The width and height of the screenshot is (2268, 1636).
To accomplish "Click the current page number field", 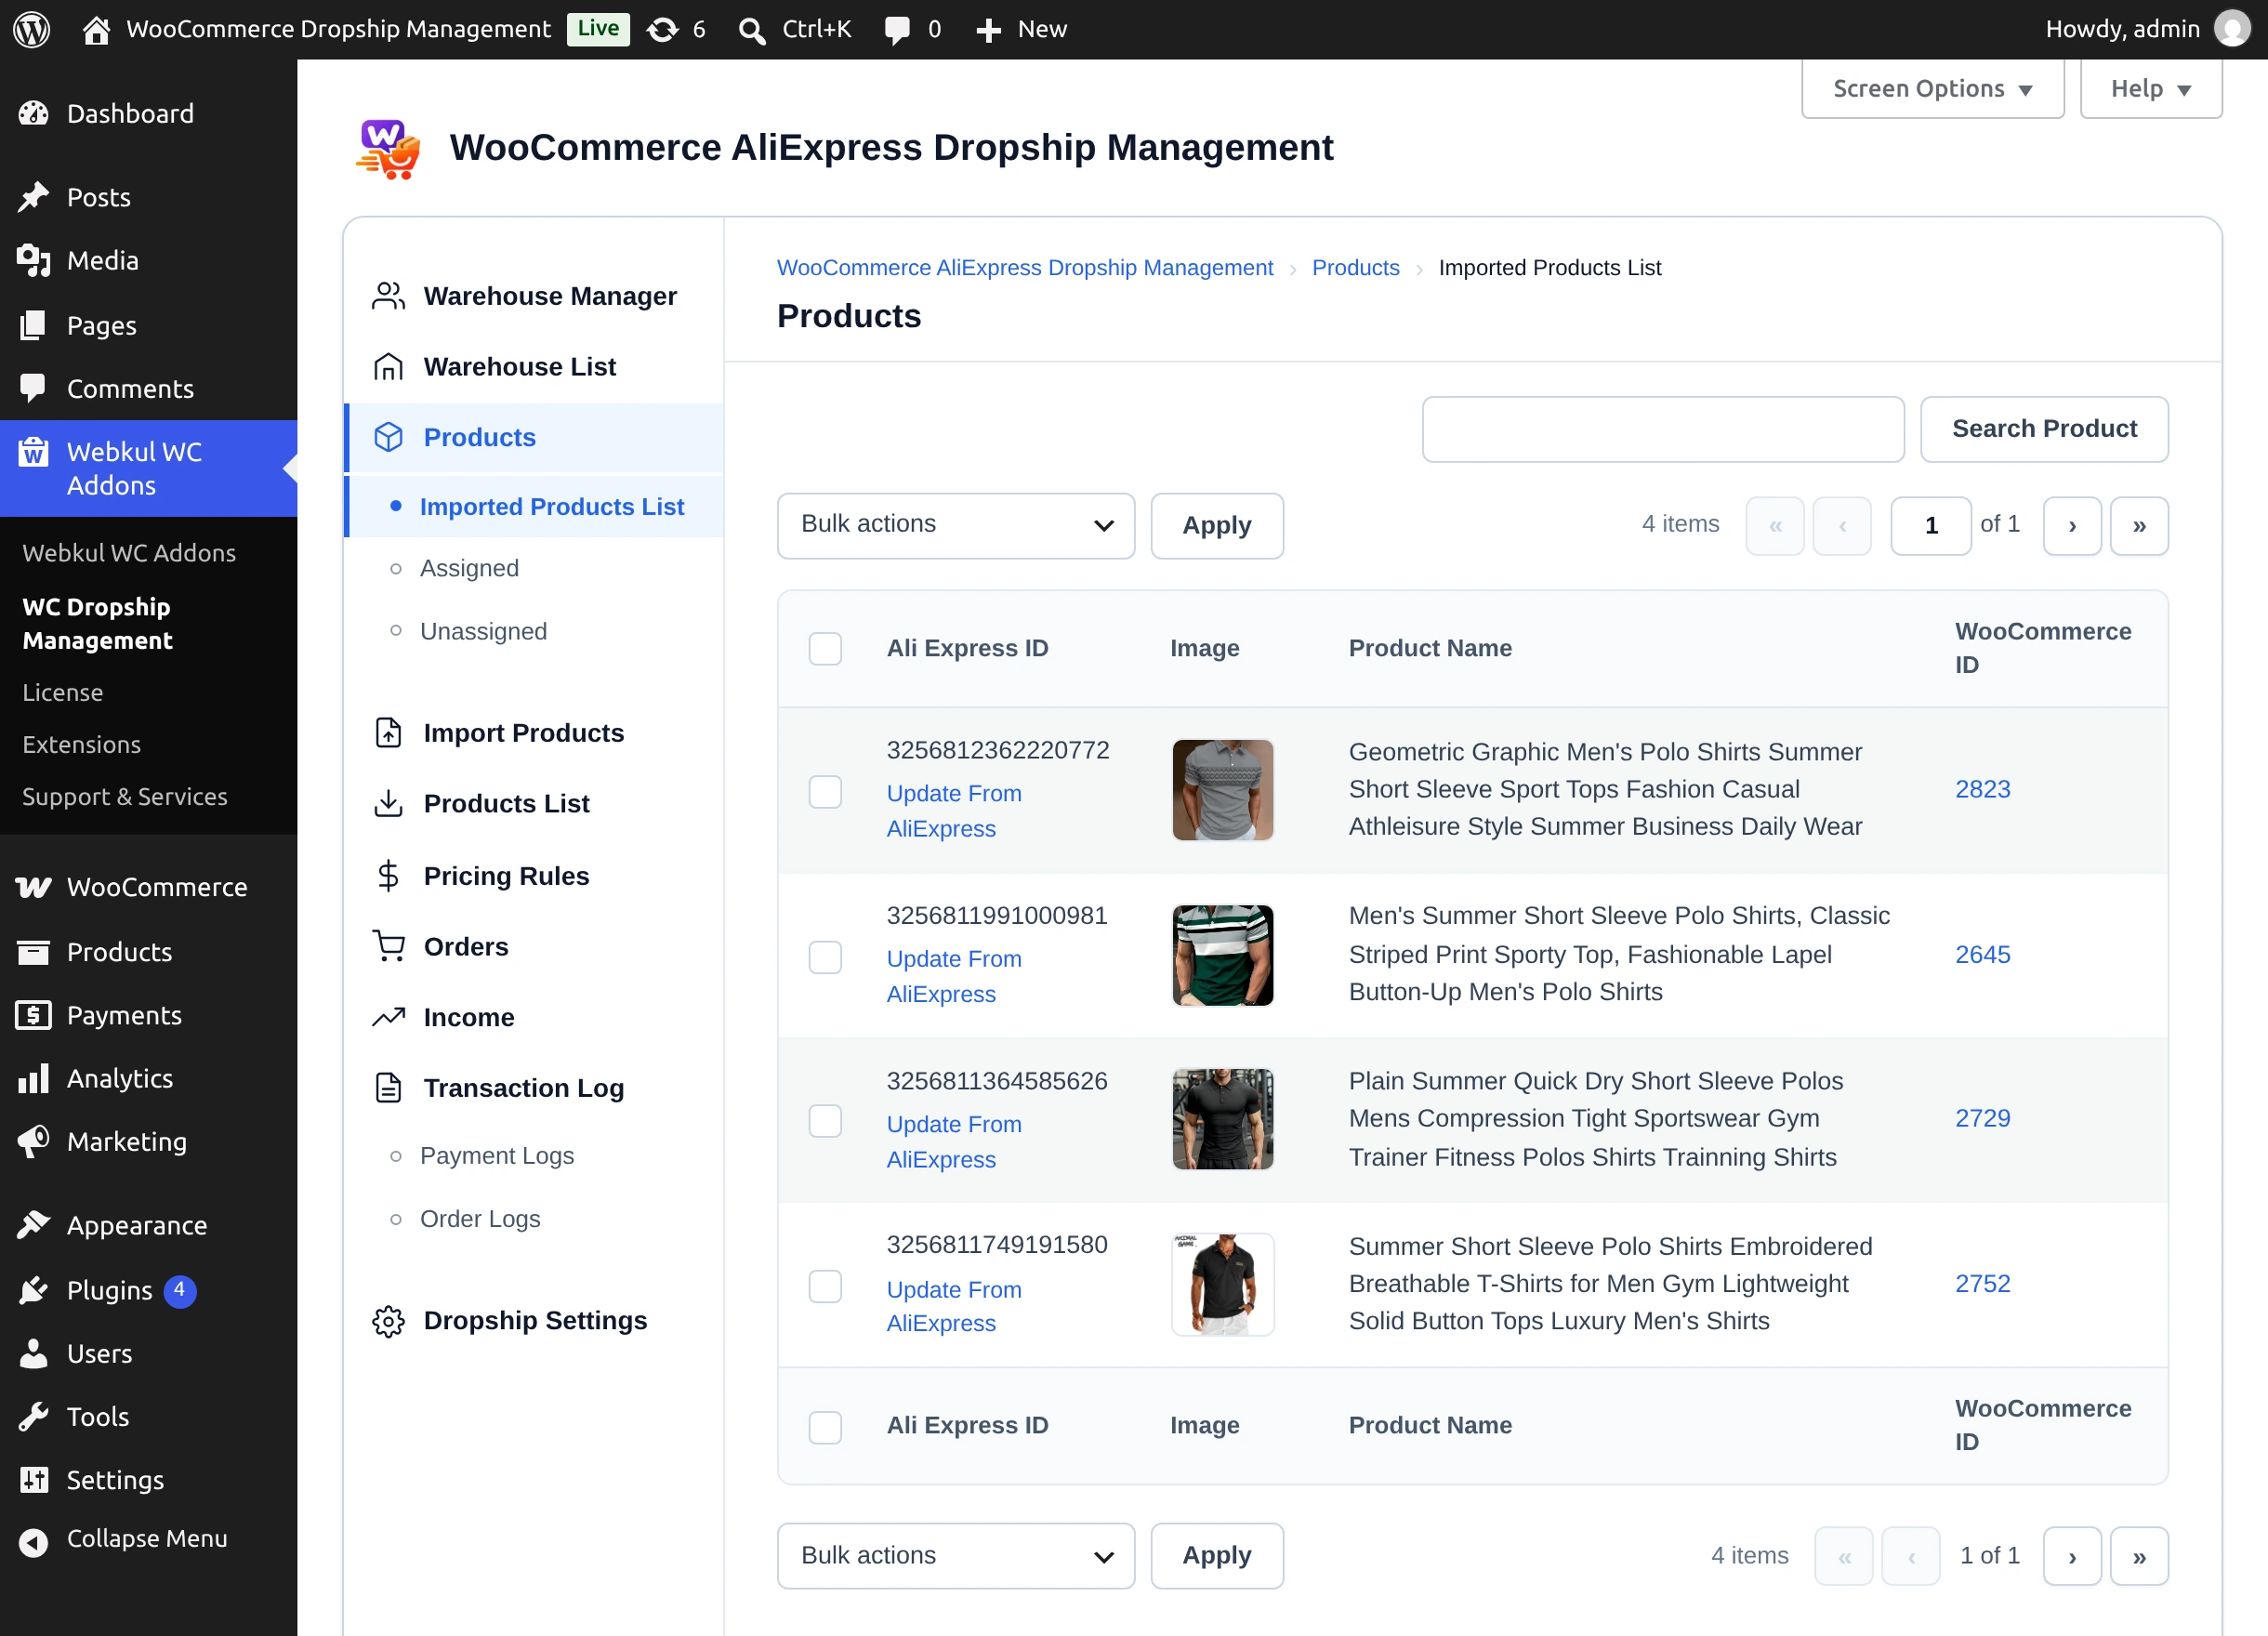I will click(x=1931, y=525).
